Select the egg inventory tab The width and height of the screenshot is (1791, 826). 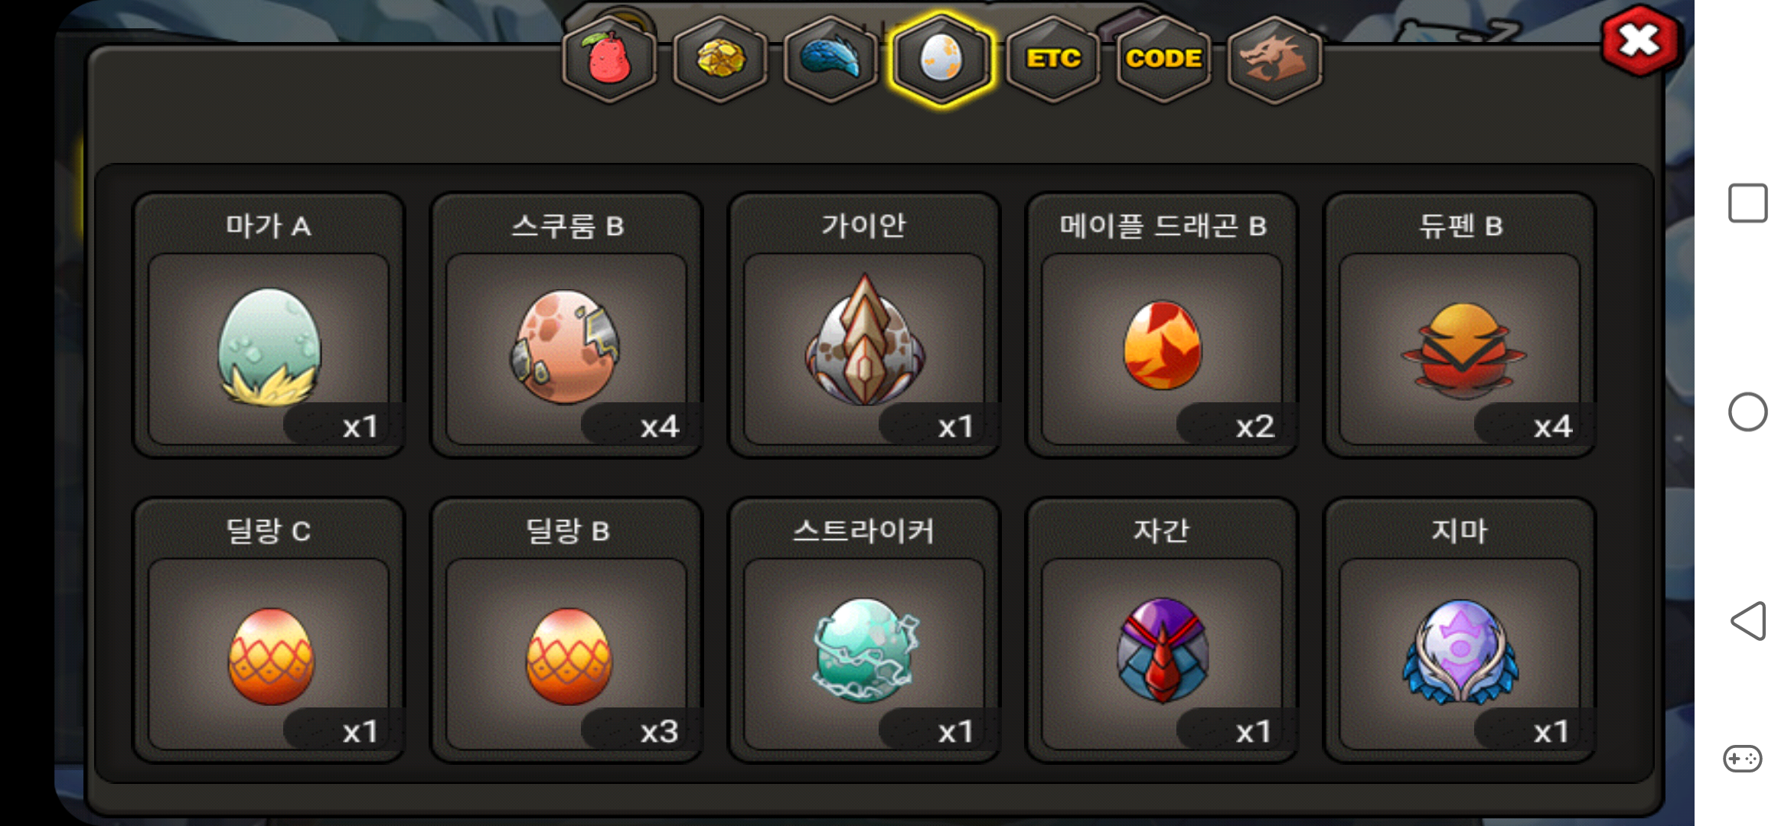click(941, 60)
